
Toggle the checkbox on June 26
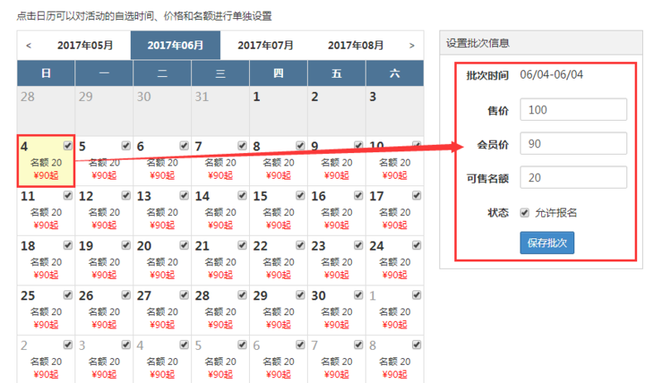point(126,295)
